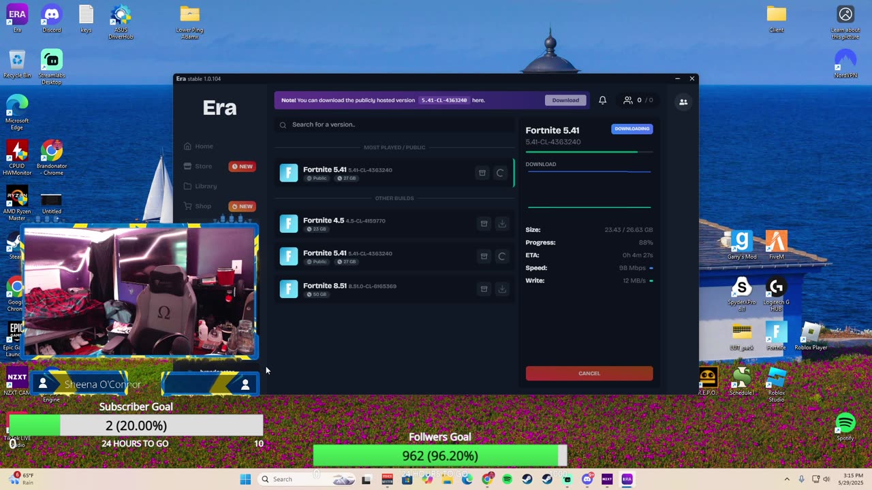
Task: Launch Schedule I desktop shortcut
Action: tap(741, 381)
